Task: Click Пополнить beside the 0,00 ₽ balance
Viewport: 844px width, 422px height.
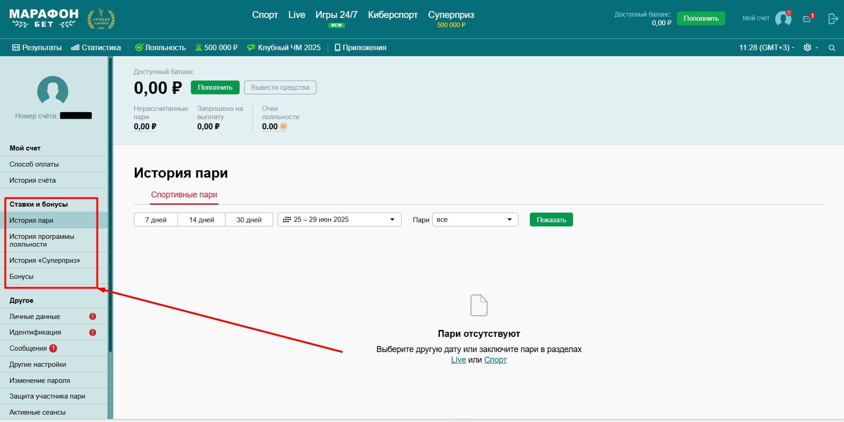Action: [x=215, y=87]
